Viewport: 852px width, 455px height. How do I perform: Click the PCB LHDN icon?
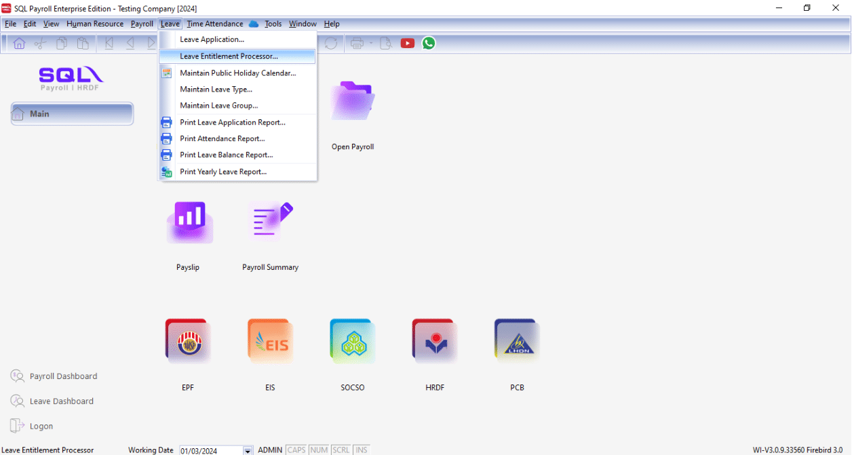point(517,342)
